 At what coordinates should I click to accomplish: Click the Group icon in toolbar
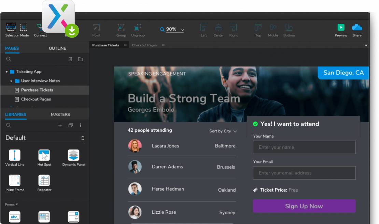(x=121, y=28)
